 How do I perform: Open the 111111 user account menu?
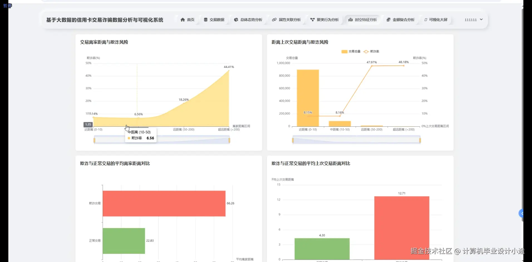(x=474, y=20)
